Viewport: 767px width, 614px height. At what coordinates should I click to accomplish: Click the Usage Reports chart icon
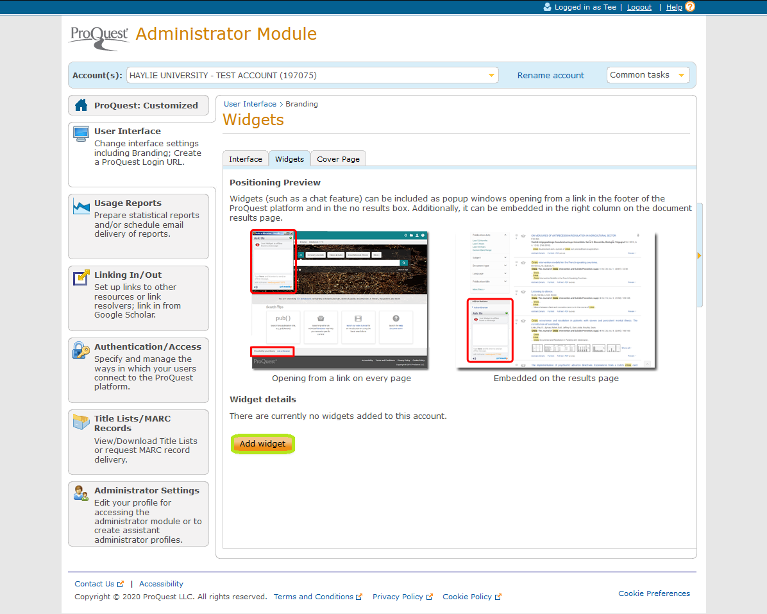pos(81,205)
